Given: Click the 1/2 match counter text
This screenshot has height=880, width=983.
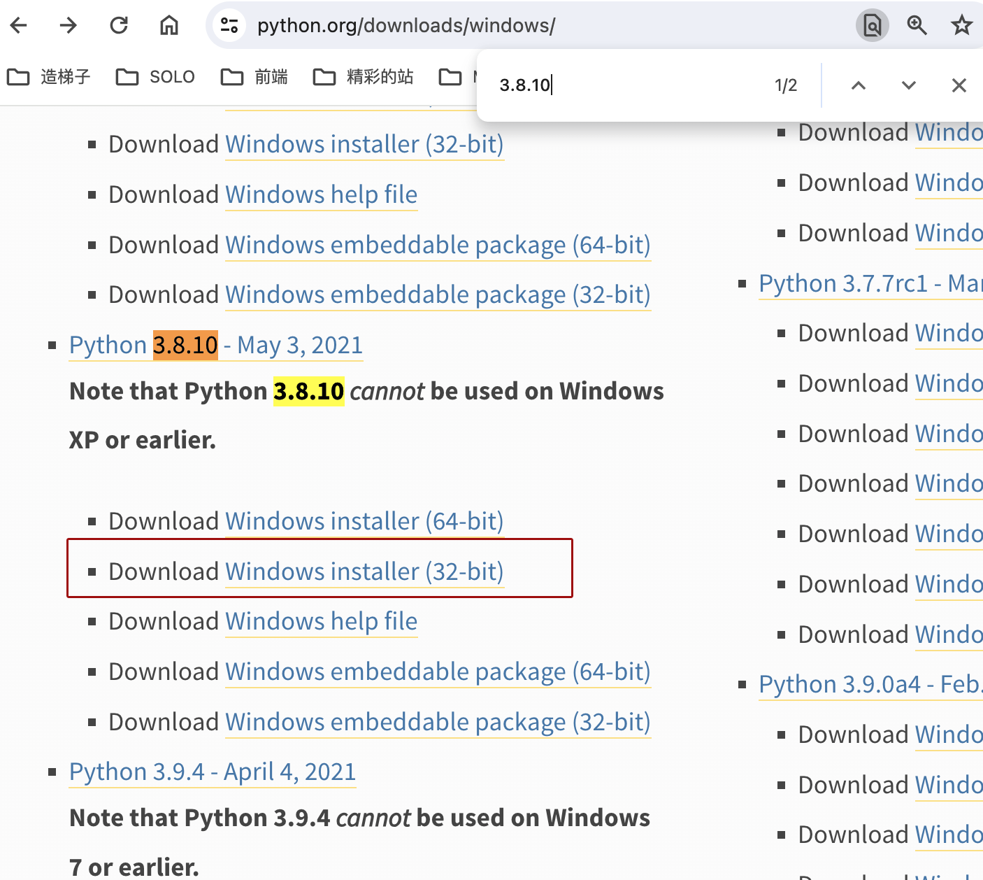Looking at the screenshot, I should point(786,85).
